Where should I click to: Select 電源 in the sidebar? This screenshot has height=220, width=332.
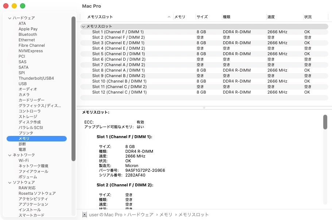coord(22,149)
